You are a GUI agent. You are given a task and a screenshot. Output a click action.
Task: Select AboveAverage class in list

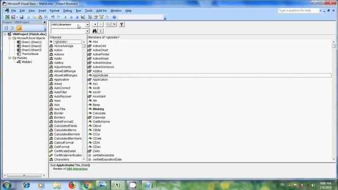(63, 46)
